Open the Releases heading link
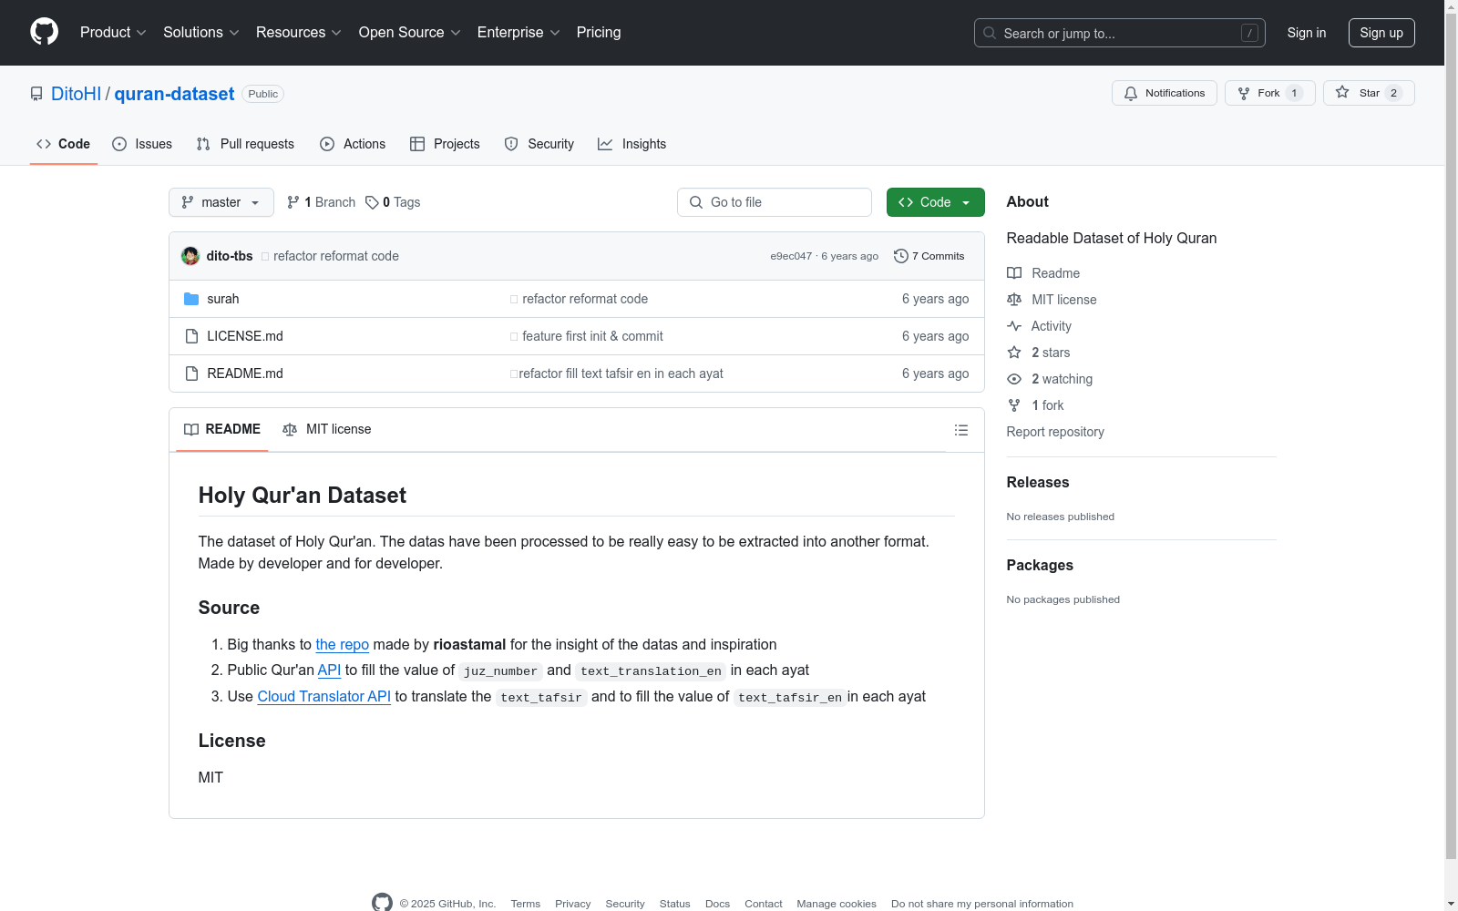 [x=1038, y=483]
